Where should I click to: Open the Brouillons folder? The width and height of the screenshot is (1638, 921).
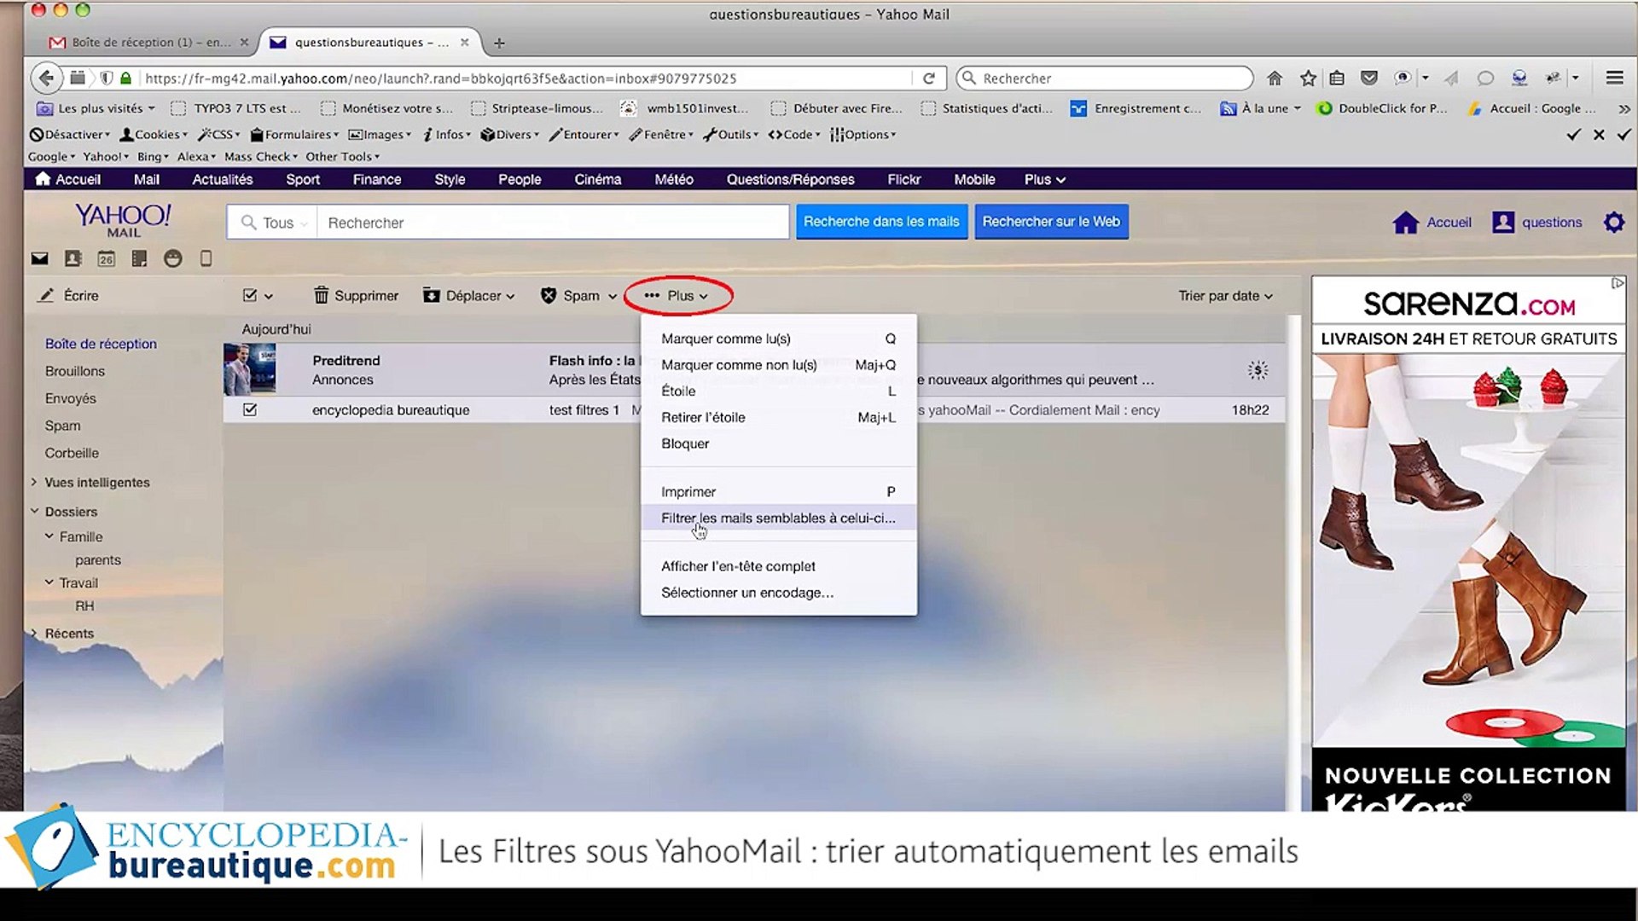(x=75, y=371)
